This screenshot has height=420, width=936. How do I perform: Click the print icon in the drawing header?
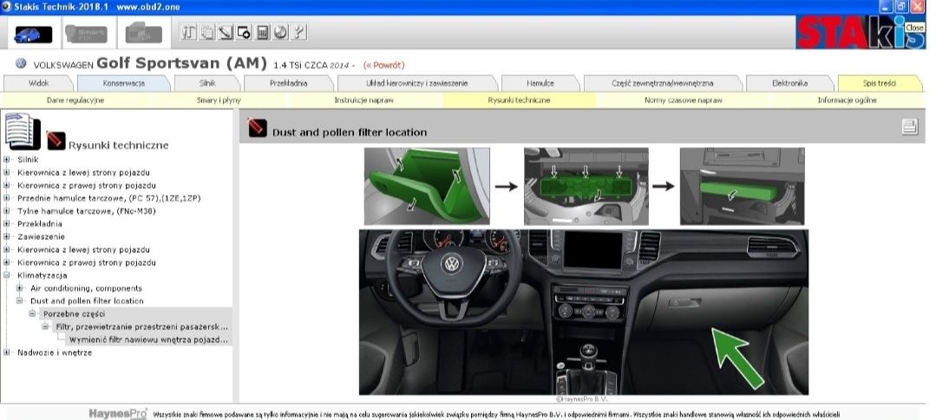coord(910,126)
